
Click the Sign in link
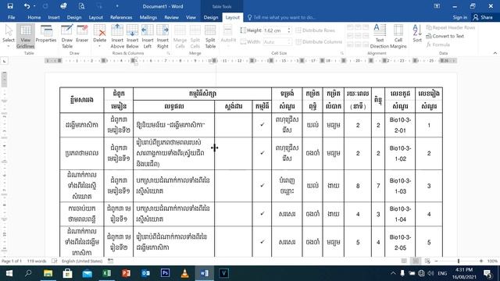click(460, 17)
